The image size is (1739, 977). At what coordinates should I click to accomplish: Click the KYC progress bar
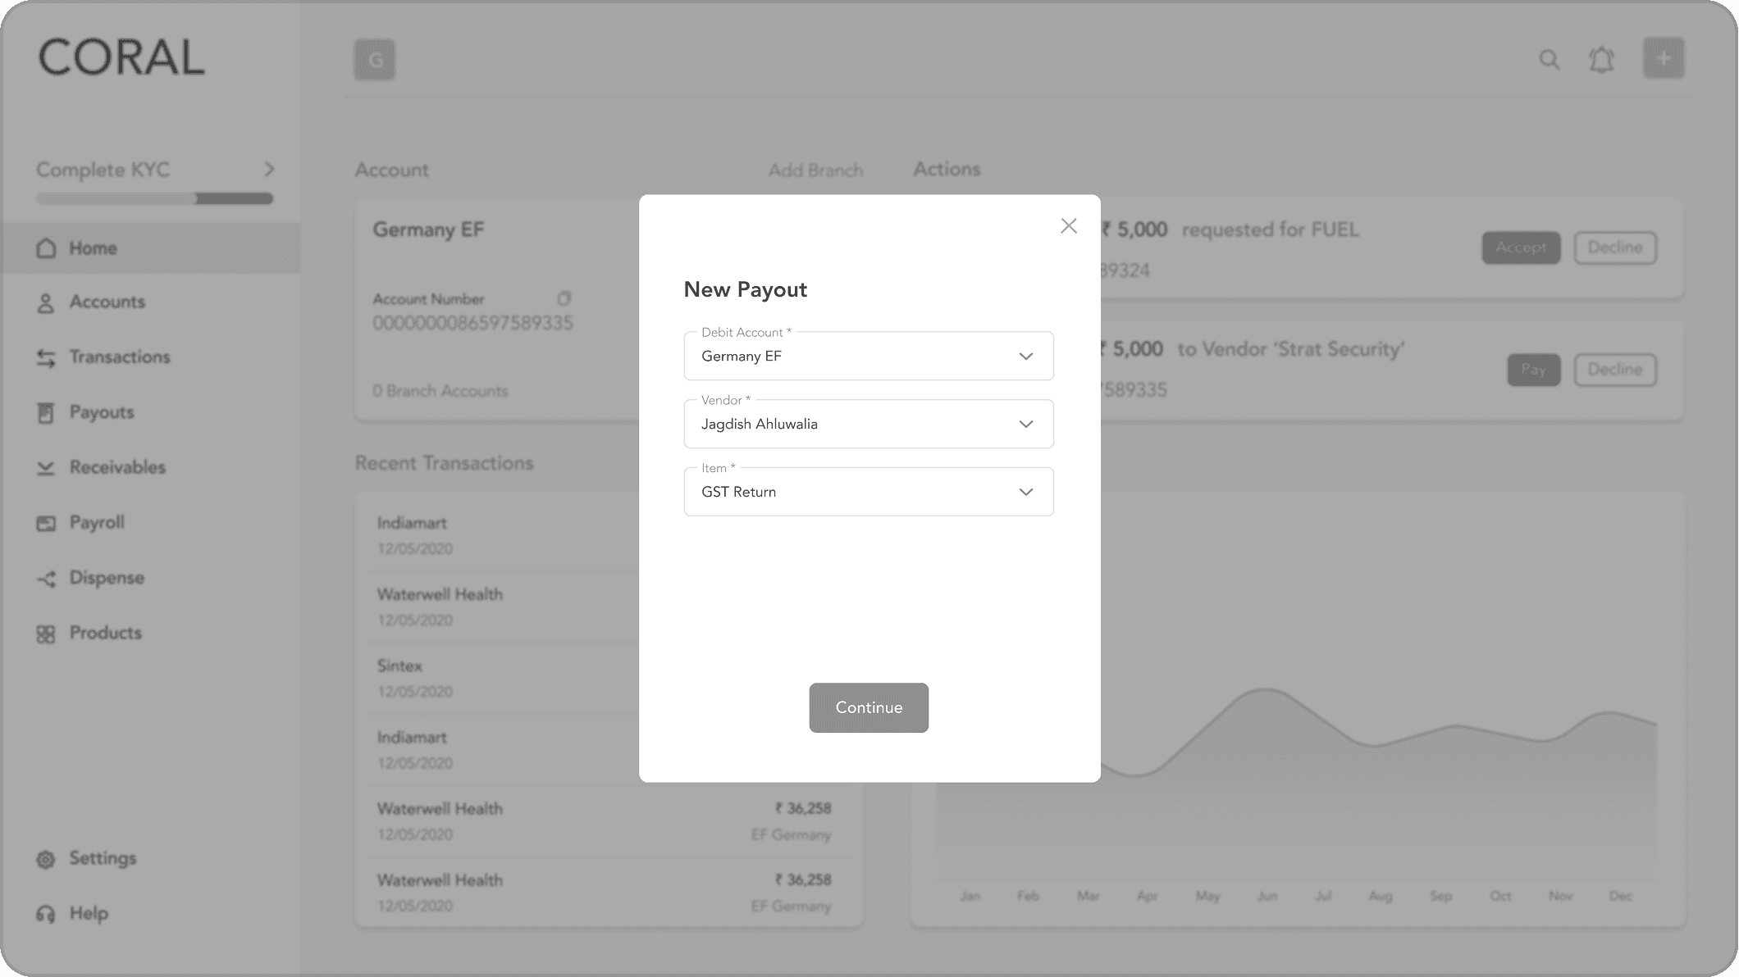(154, 198)
